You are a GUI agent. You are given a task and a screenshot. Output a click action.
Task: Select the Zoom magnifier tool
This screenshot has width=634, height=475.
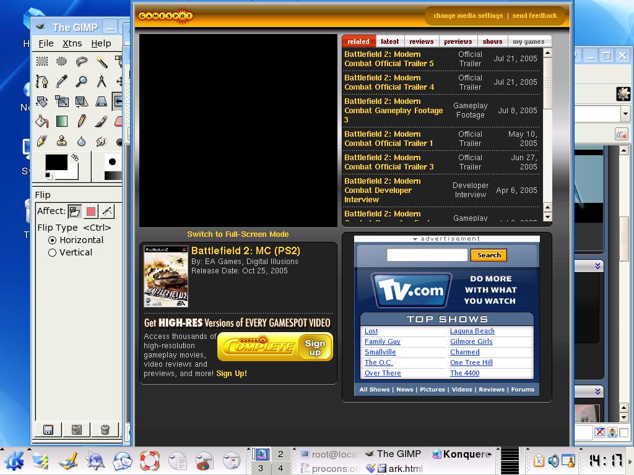(x=81, y=81)
